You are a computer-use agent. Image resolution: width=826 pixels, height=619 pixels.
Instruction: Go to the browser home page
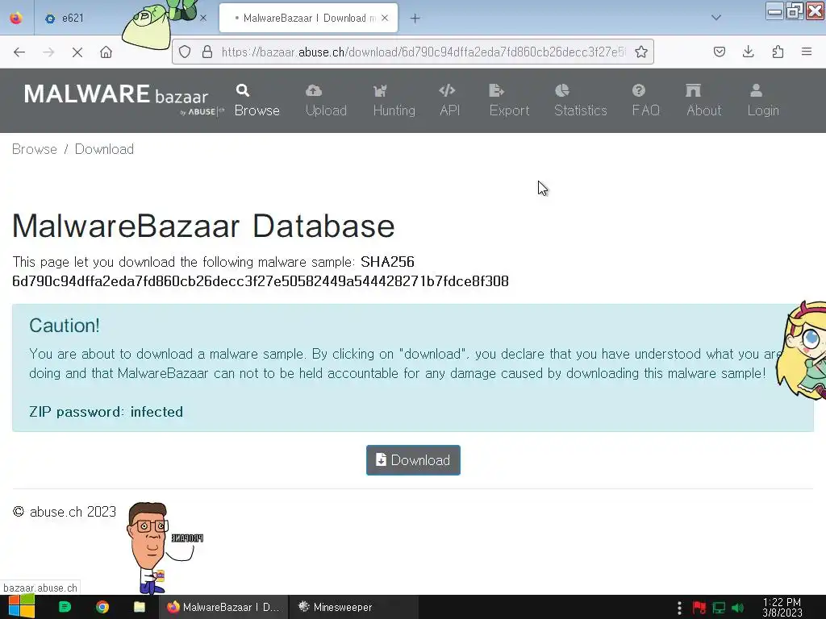[106, 52]
